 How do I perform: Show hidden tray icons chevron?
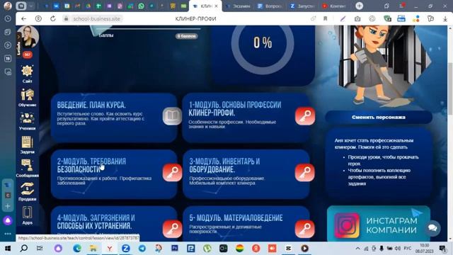[357, 249]
